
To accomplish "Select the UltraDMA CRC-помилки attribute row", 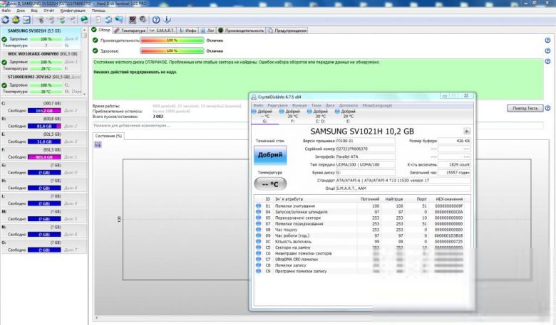I will pyautogui.click(x=361, y=260).
